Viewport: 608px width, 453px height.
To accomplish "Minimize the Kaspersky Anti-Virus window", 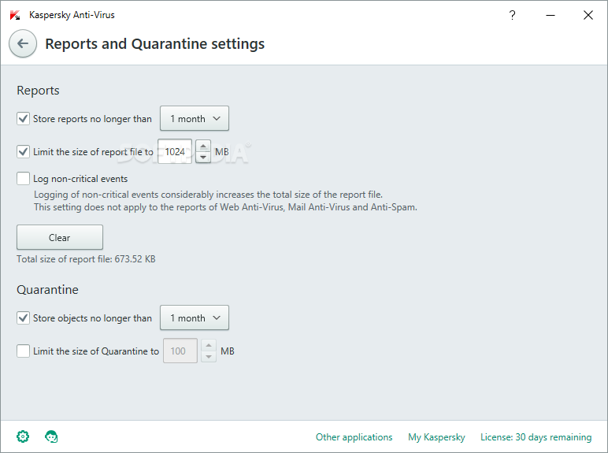I will [x=551, y=15].
